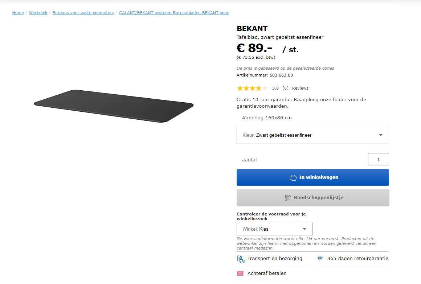Viewport: 421px width, 284px height.
Task: Click the pink Achteraf betalen payment icon
Action: [x=240, y=273]
